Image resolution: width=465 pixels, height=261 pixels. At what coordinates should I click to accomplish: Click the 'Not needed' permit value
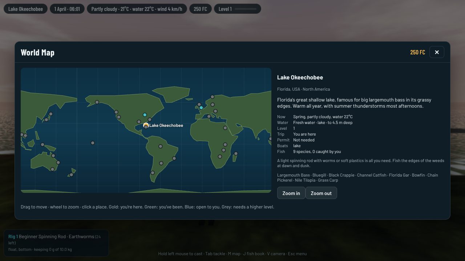coord(304,140)
